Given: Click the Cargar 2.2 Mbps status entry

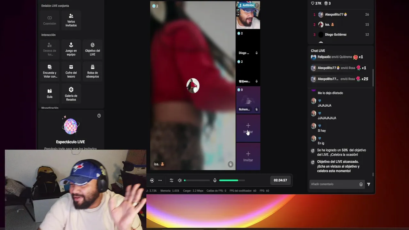Looking at the screenshot, I should pos(193,191).
